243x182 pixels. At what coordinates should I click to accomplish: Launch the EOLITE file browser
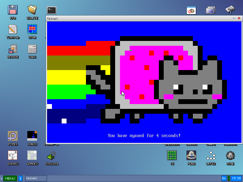pos(32,10)
